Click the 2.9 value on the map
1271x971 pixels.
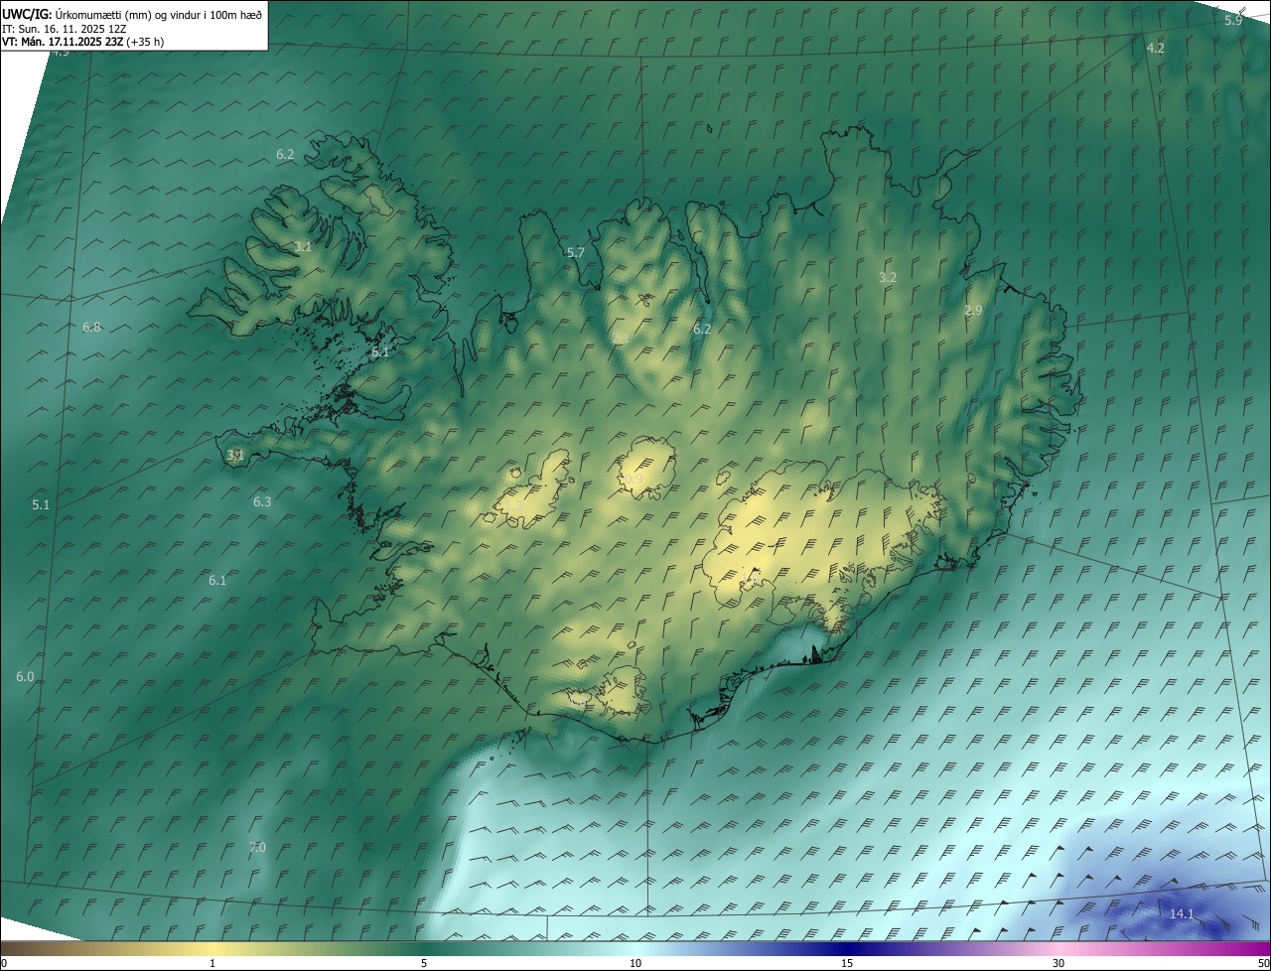(x=973, y=311)
